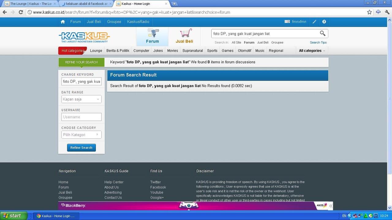Open KaskusRadio in top navigation
Viewport: 392px width, 220px height.
138,22
